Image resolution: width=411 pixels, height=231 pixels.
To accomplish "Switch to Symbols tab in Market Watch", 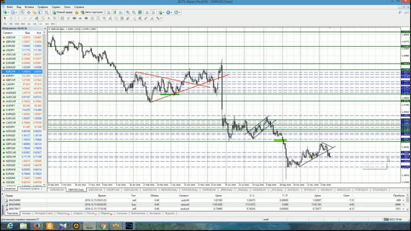I will point(10,189).
